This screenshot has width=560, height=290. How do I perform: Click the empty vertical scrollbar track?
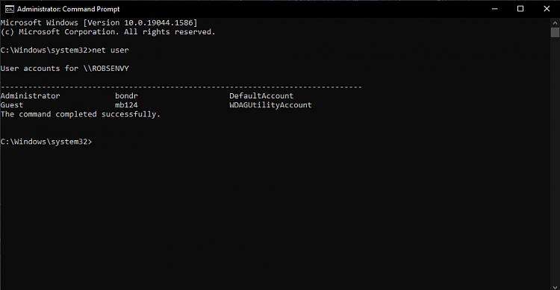555,160
